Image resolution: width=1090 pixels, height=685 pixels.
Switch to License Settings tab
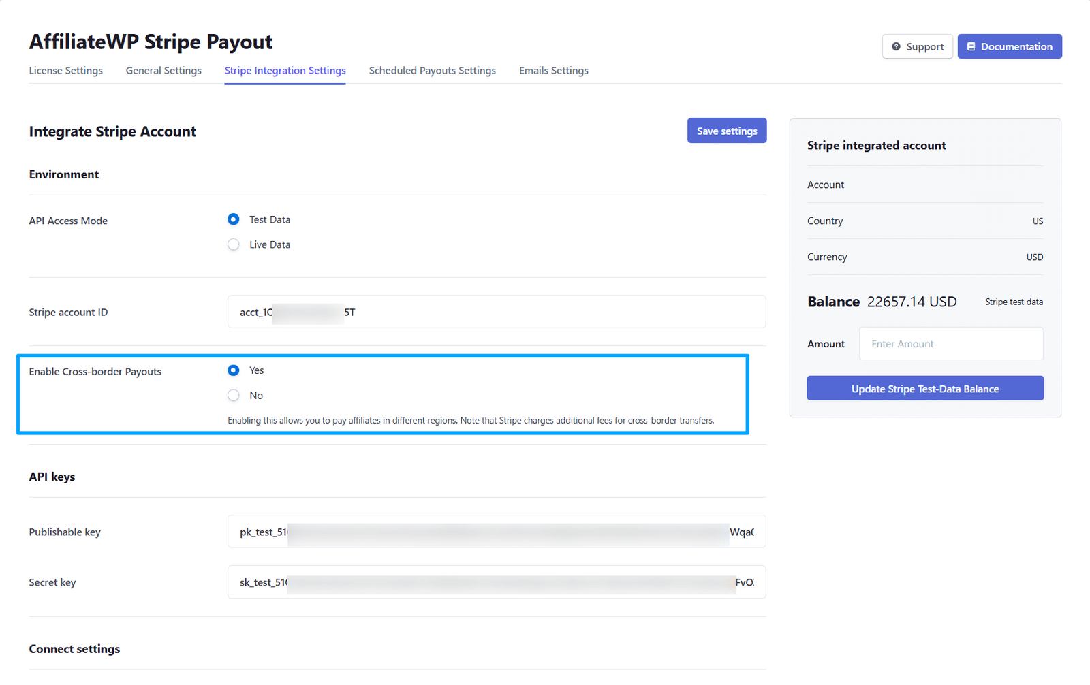(66, 71)
